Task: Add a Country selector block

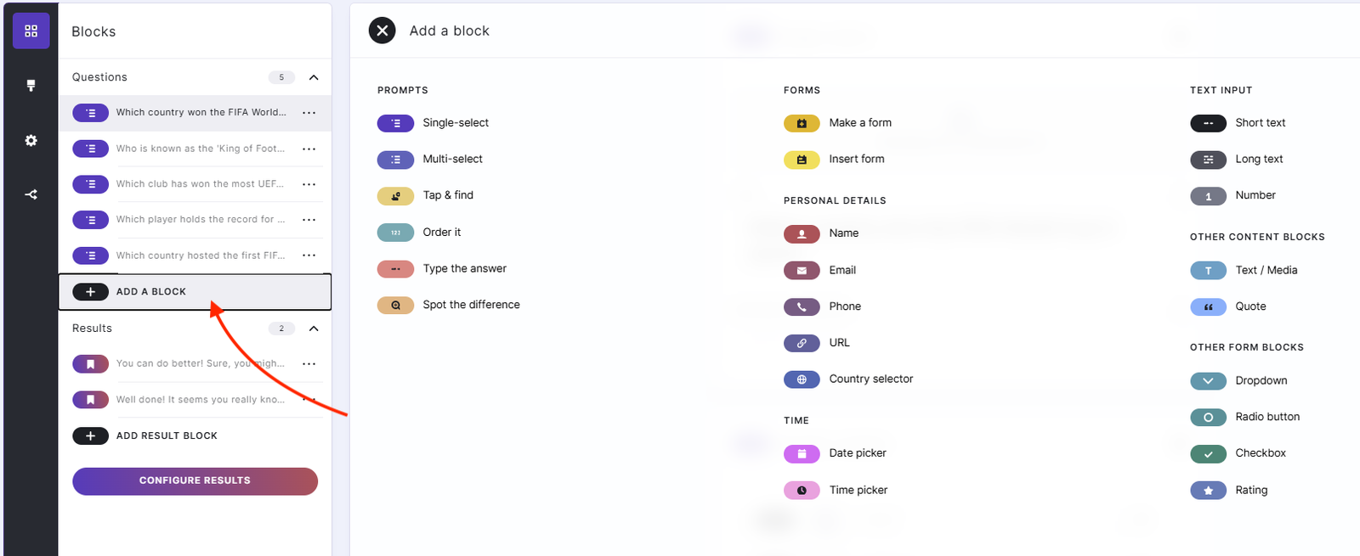Action: click(870, 379)
